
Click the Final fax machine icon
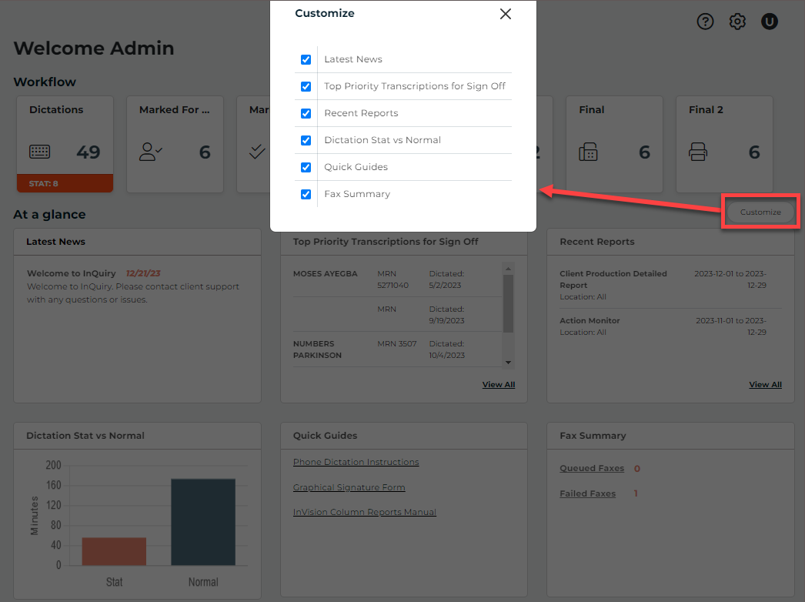tap(588, 152)
